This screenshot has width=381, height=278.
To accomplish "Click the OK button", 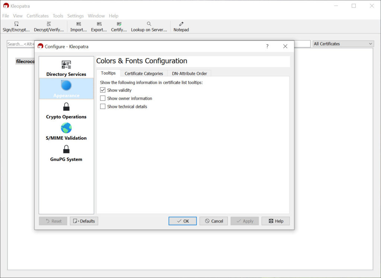I will (182, 221).
